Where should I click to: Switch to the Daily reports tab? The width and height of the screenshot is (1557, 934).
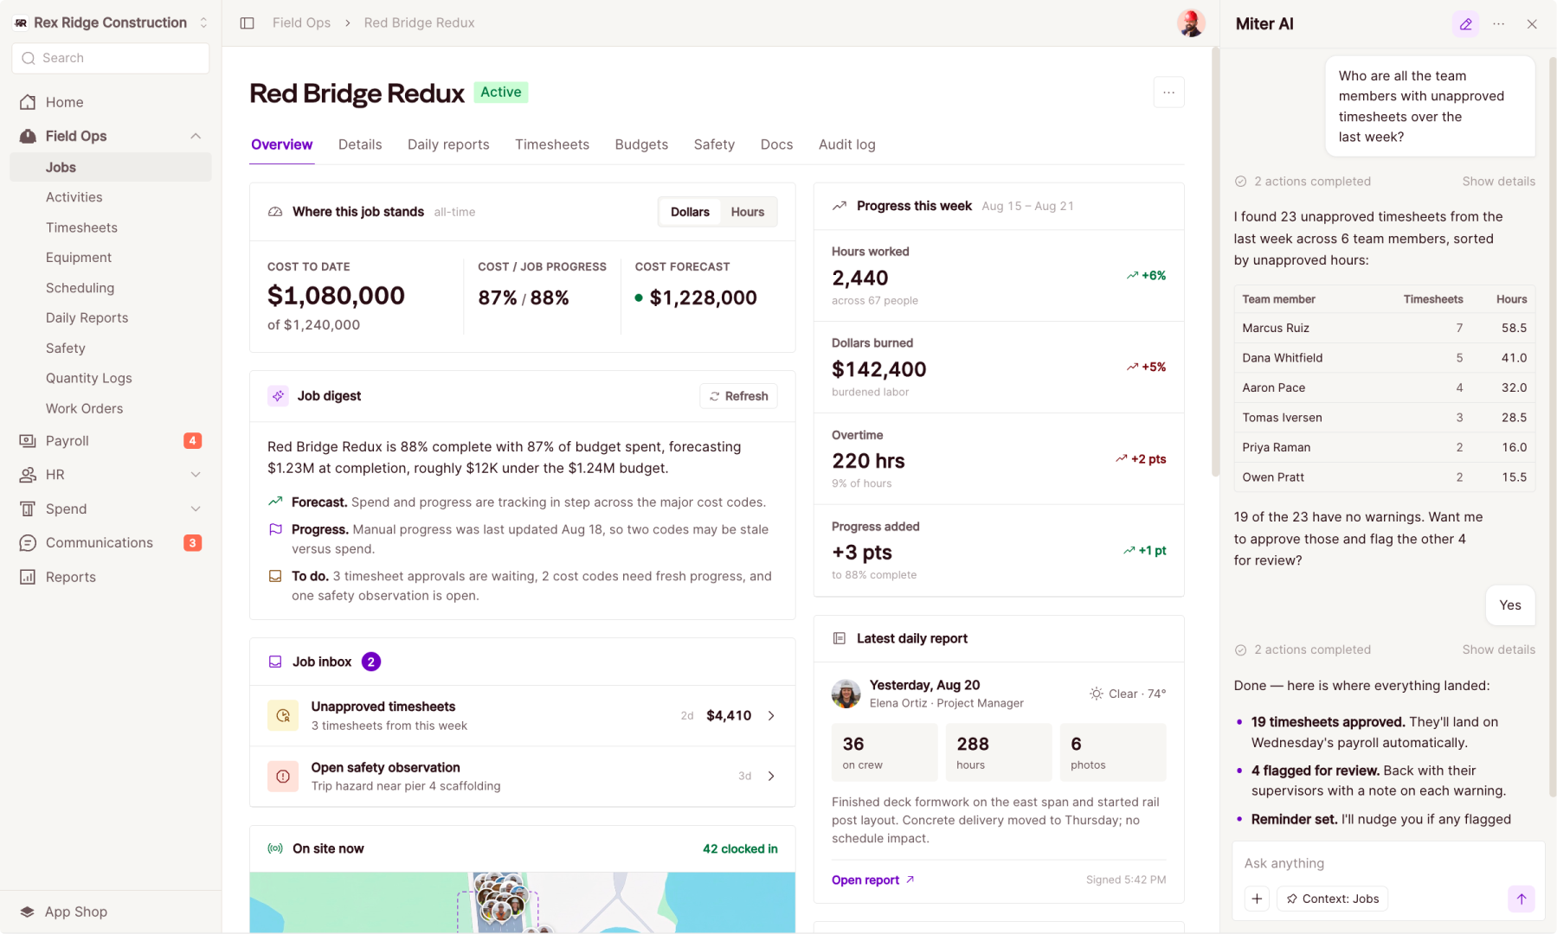(448, 144)
